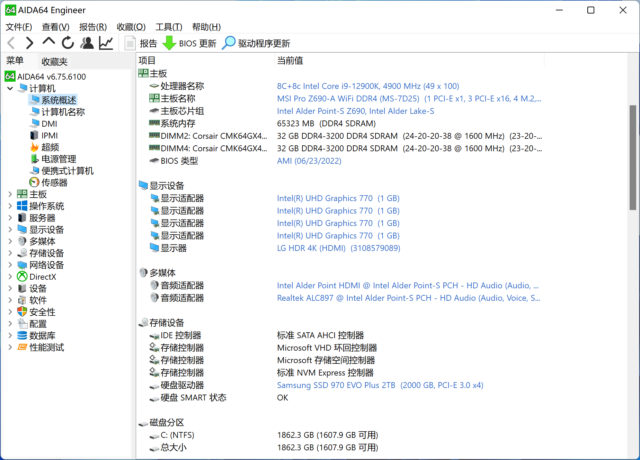Click the Up level arrow icon
640x460 pixels.
[48, 42]
